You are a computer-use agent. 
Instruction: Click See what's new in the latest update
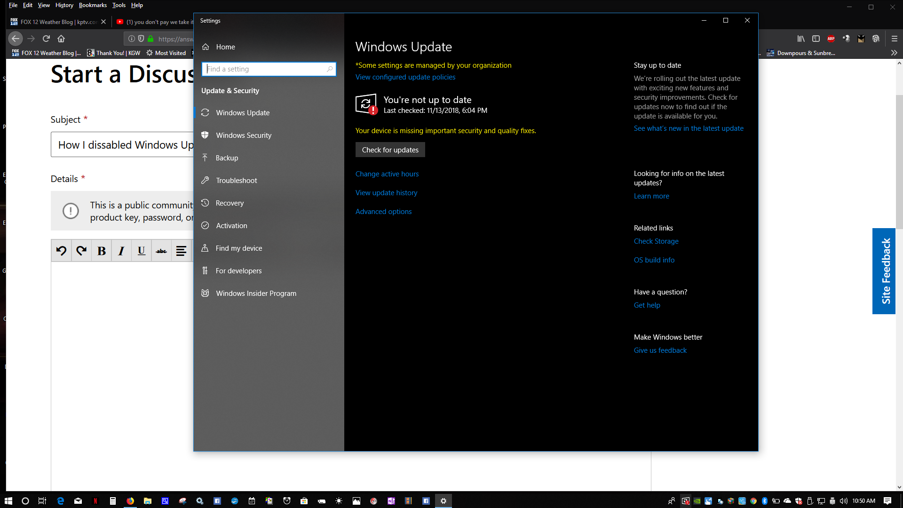(x=689, y=128)
